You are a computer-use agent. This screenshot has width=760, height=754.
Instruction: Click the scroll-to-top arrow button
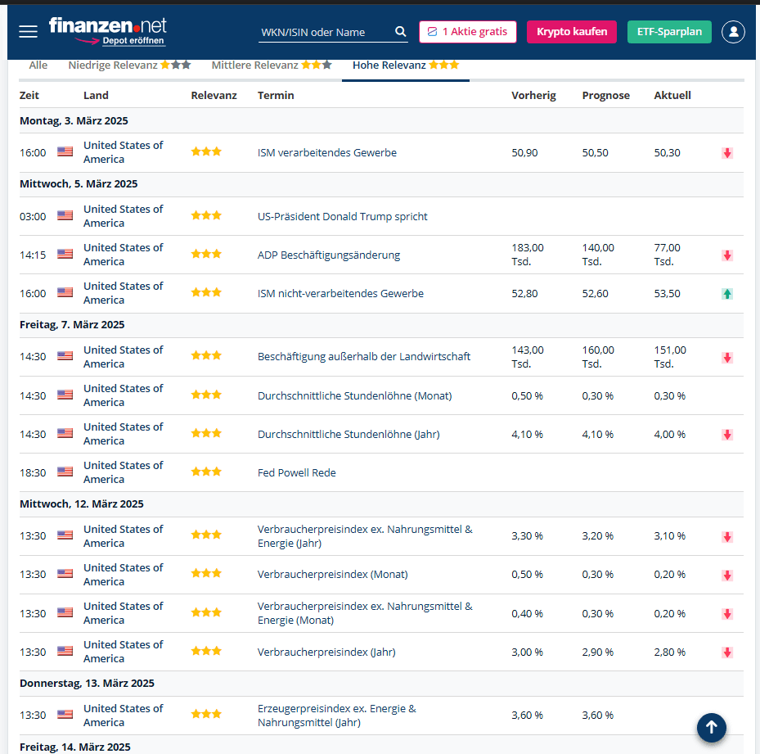[711, 727]
